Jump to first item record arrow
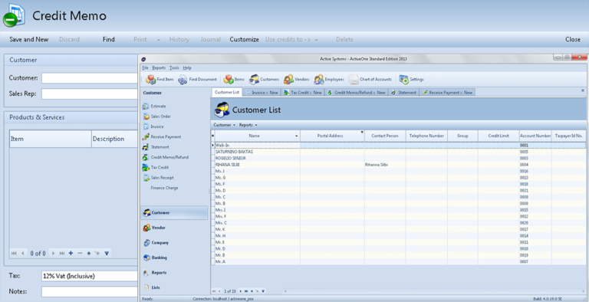The image size is (589, 302). coord(14,253)
